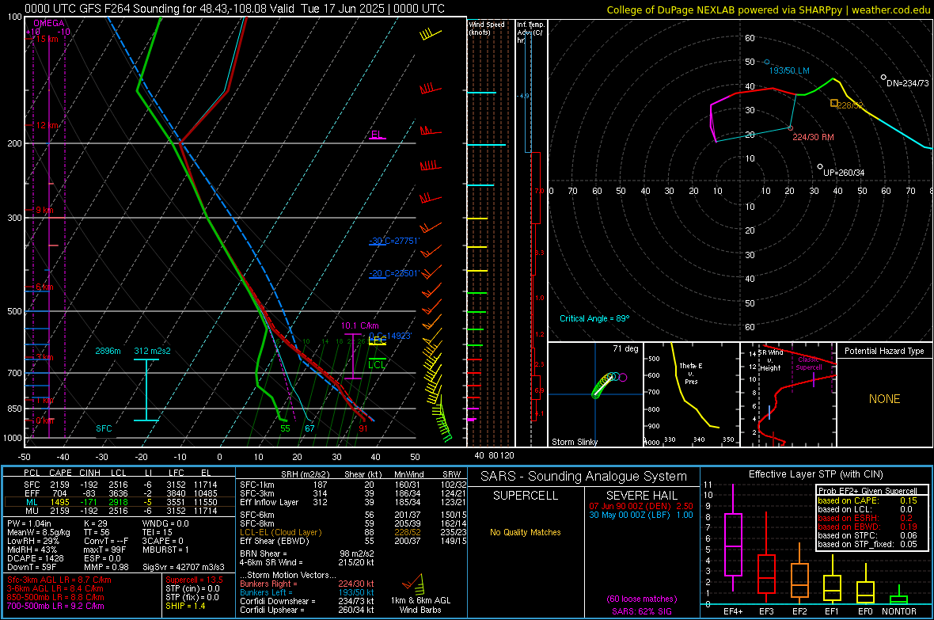Viewport: 934px width, 620px height.
Task: Click the 'LCL-EL (Cloud Layer)' row
Action: point(353,532)
